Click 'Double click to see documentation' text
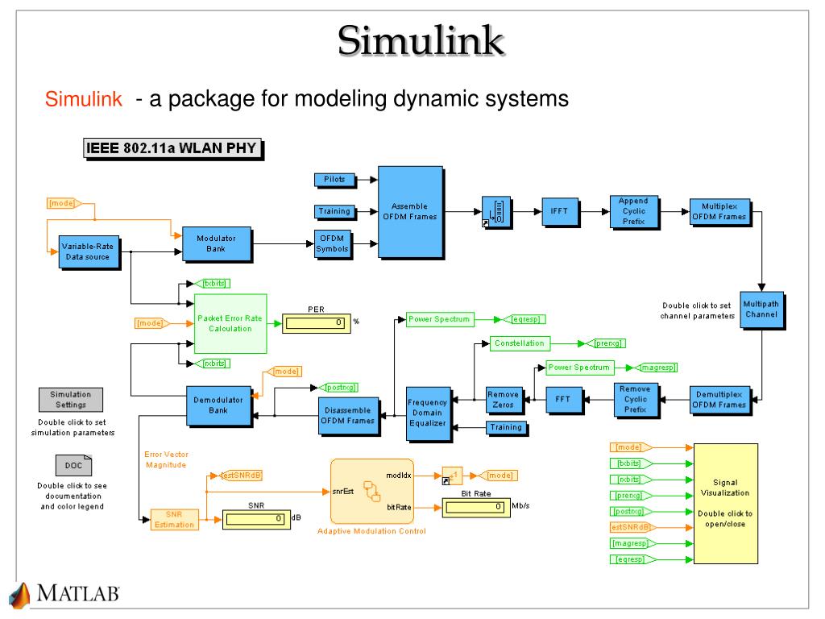This screenshot has height=619, width=825. click(73, 496)
